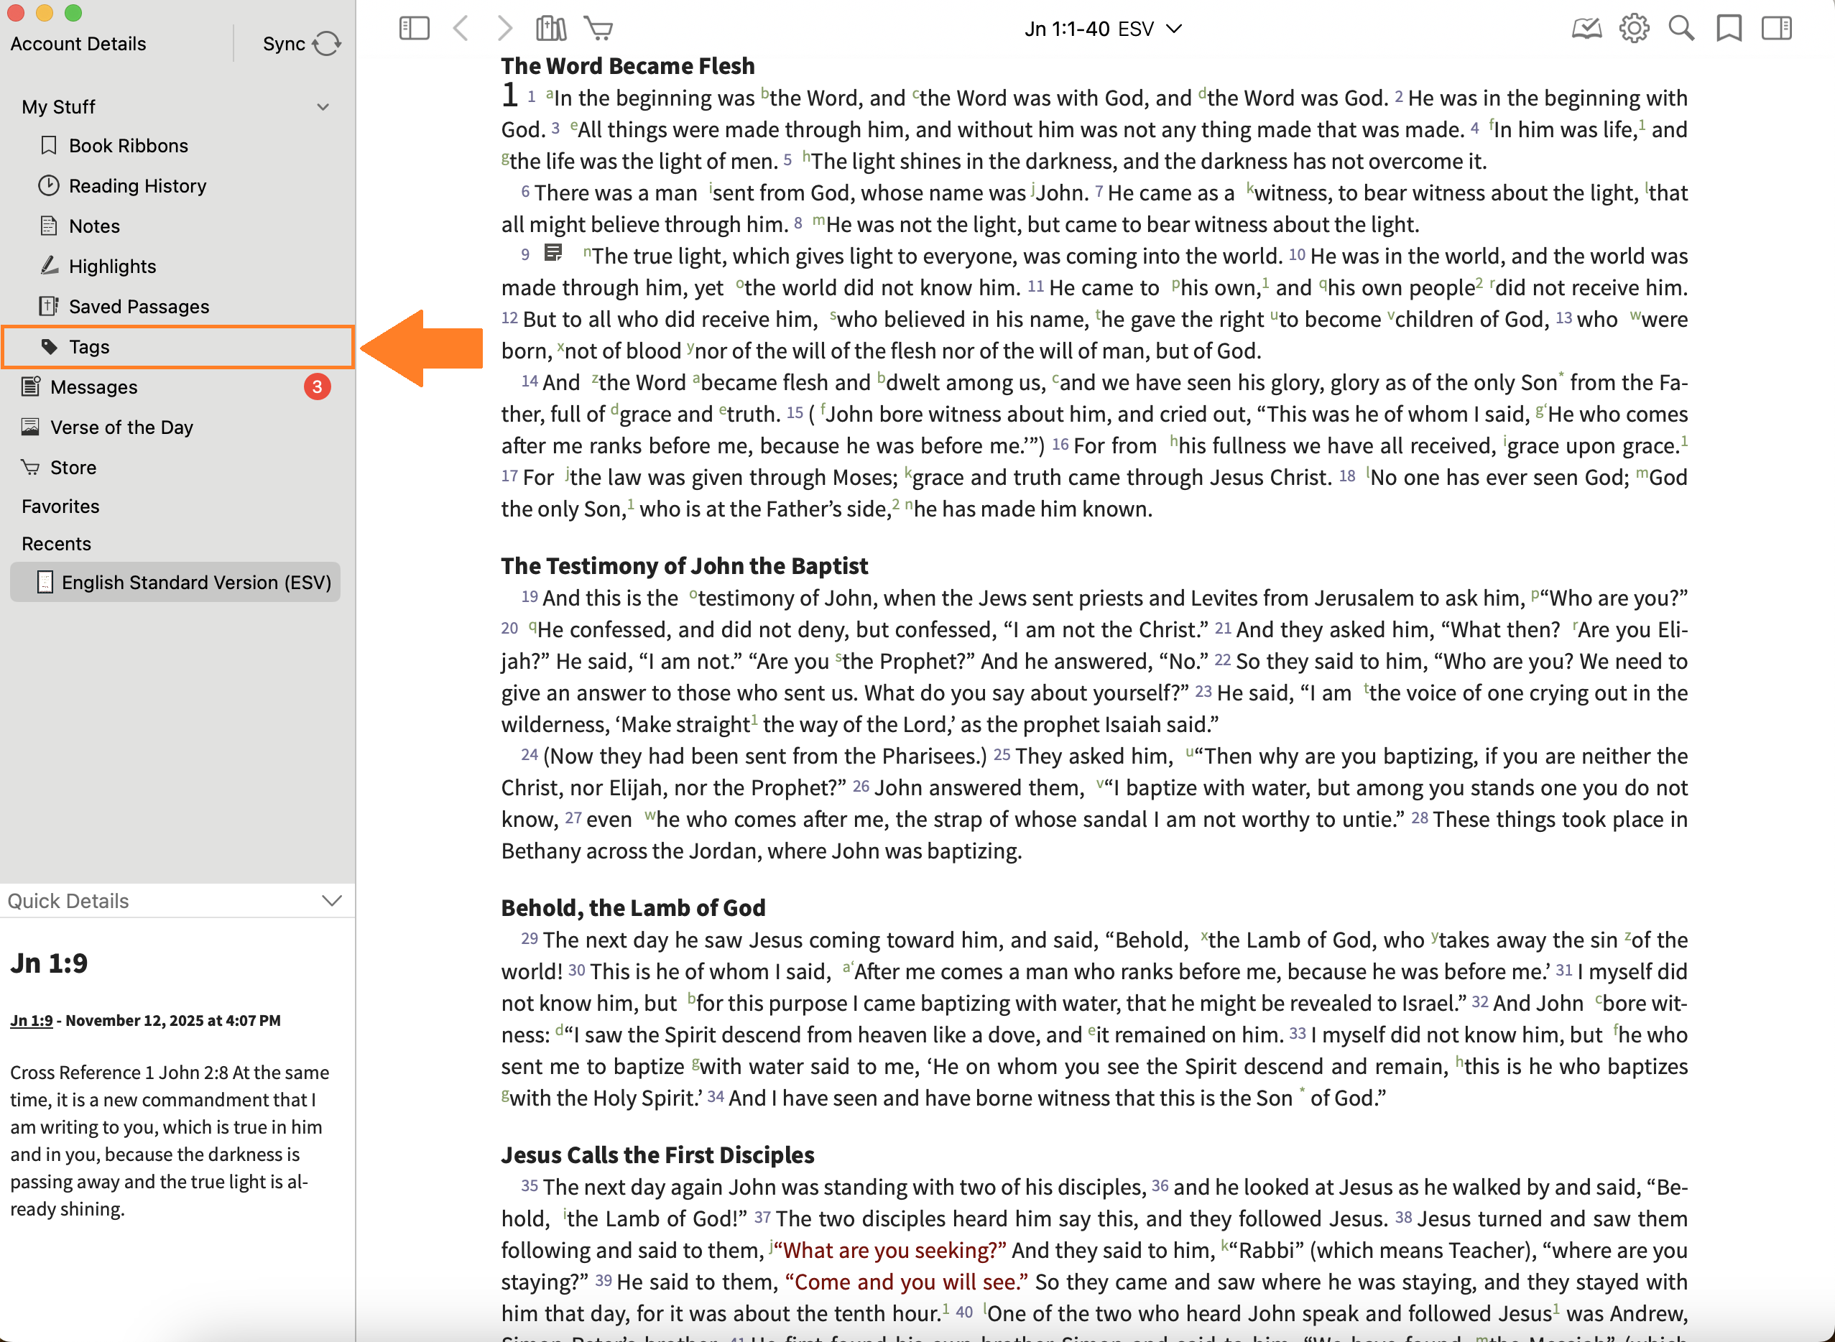Click the Recents section header

pyautogui.click(x=56, y=543)
